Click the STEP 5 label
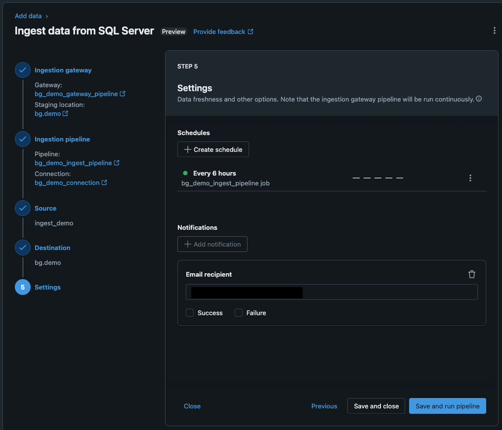This screenshot has width=502, height=430. tap(187, 66)
